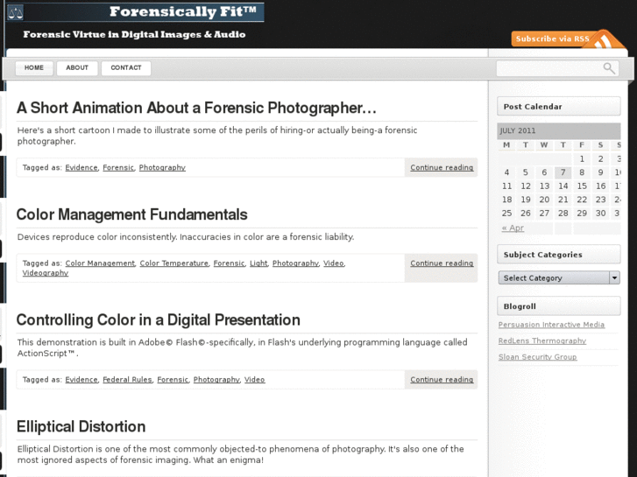Click the orange RSS feed icon
Viewport: 637px width, 477px height.
coord(603,41)
